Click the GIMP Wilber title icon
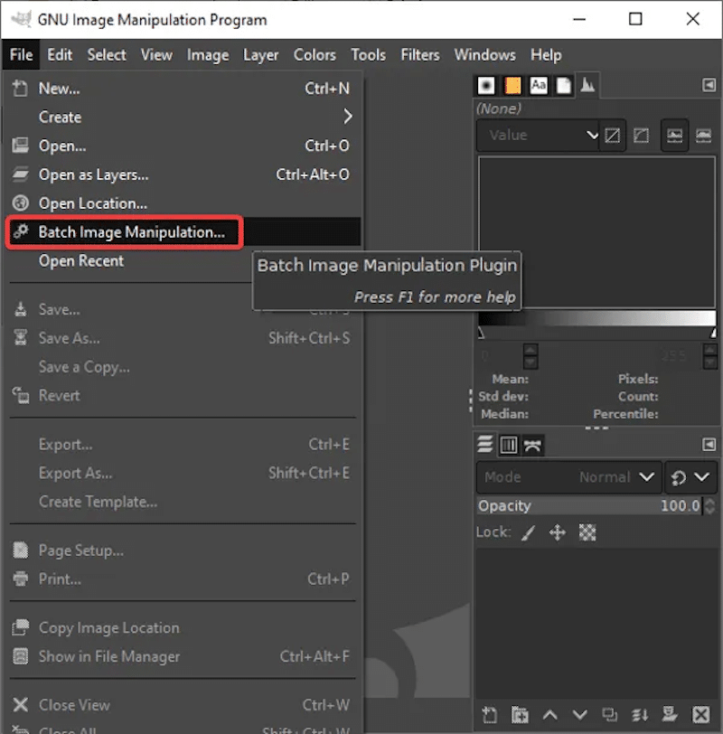The width and height of the screenshot is (723, 734). tap(21, 20)
